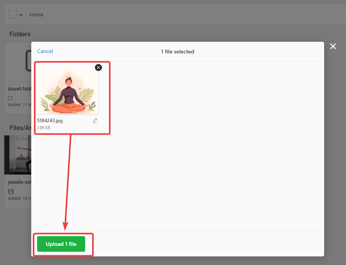The image size is (346, 265).
Task: Click the small folder icon under Asset folder
Action: pyautogui.click(x=11, y=98)
